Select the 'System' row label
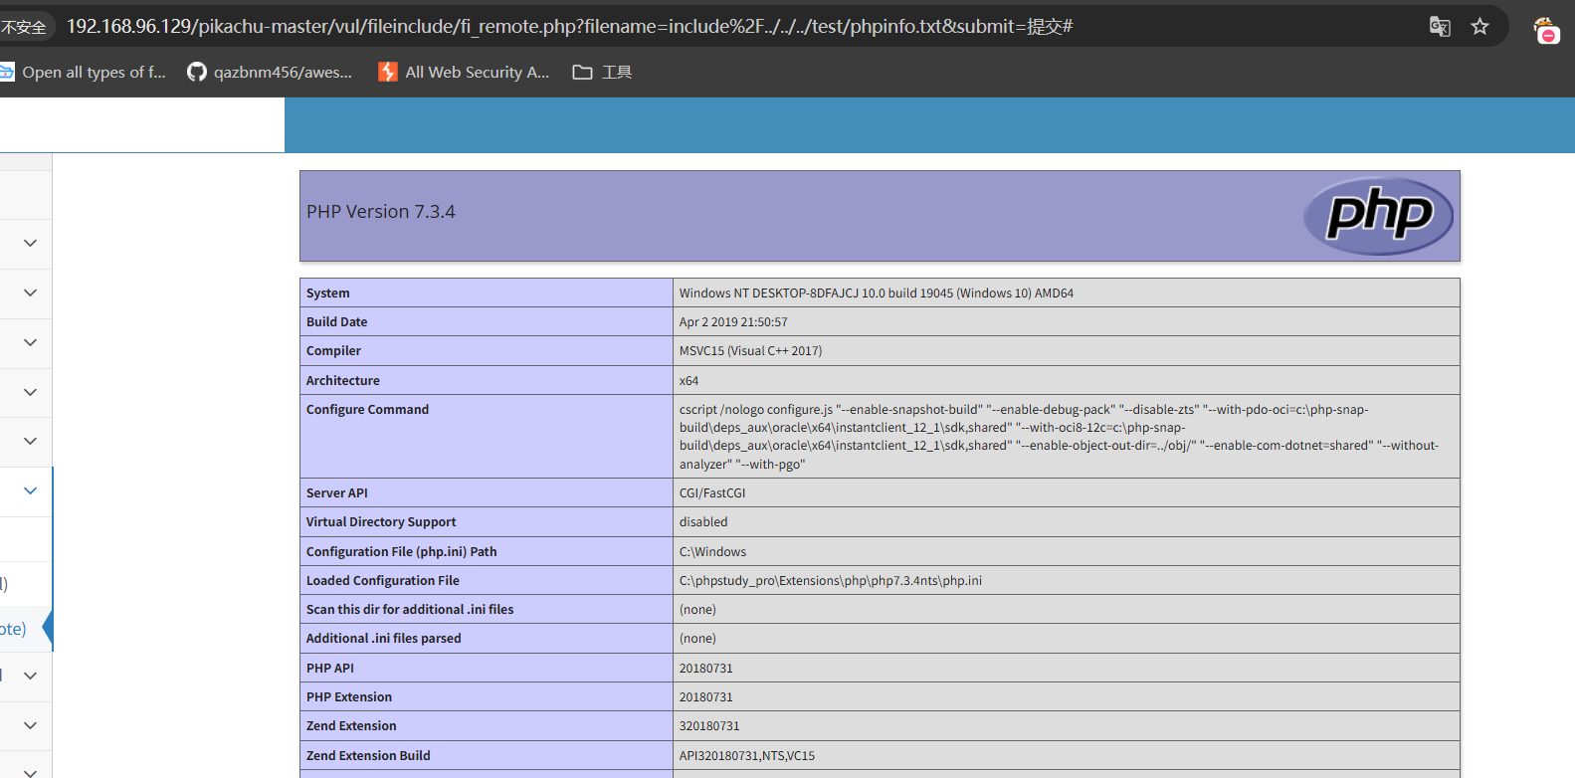 click(x=327, y=293)
